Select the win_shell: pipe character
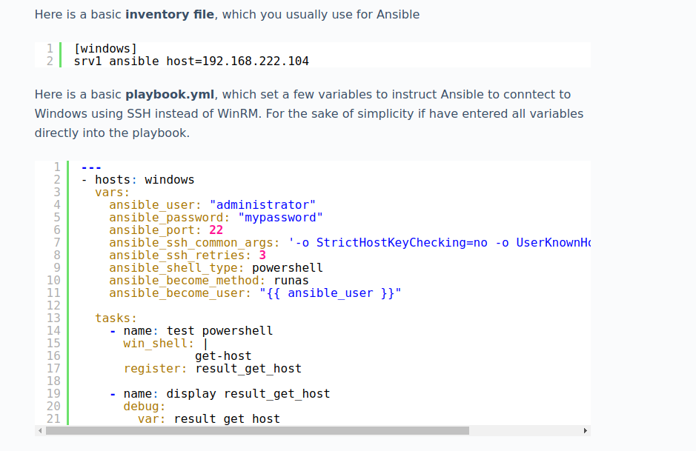This screenshot has height=451, width=696. [205, 343]
